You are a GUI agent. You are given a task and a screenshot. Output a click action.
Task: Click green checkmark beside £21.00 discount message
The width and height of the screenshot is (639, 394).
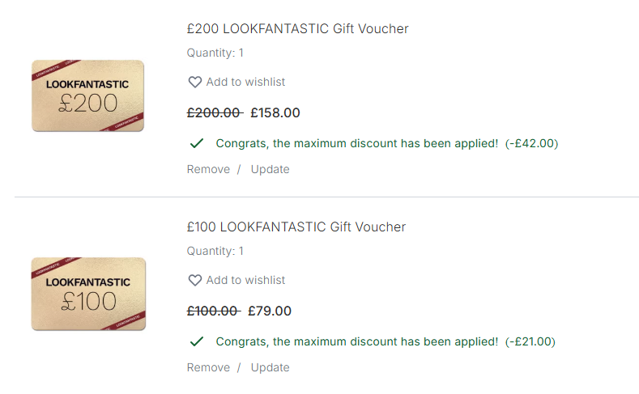coord(196,341)
